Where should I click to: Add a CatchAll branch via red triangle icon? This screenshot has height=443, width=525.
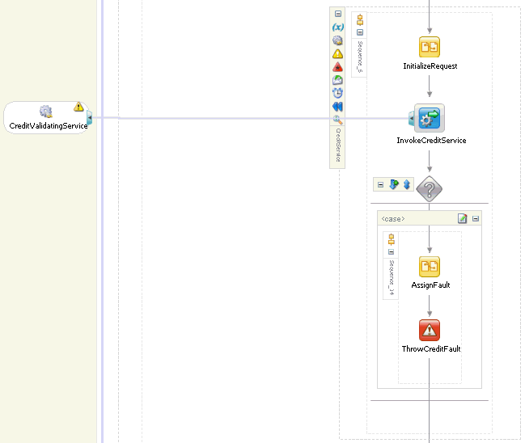pos(337,67)
